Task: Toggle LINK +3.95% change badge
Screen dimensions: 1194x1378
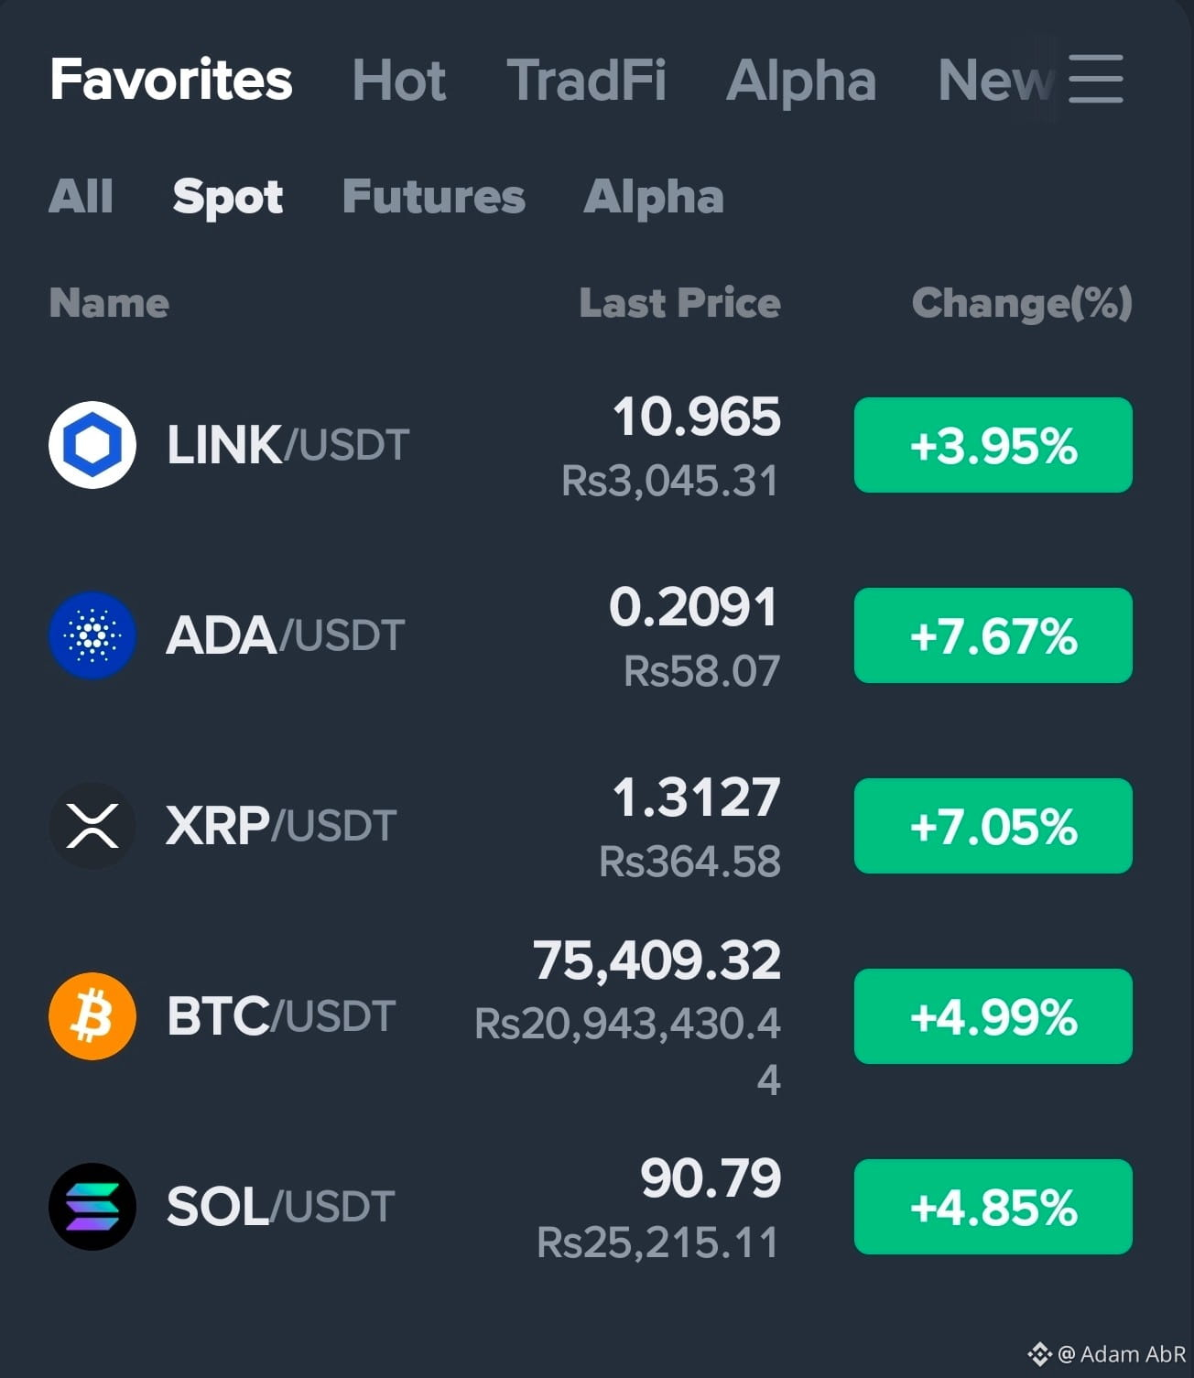Action: pyautogui.click(x=993, y=445)
